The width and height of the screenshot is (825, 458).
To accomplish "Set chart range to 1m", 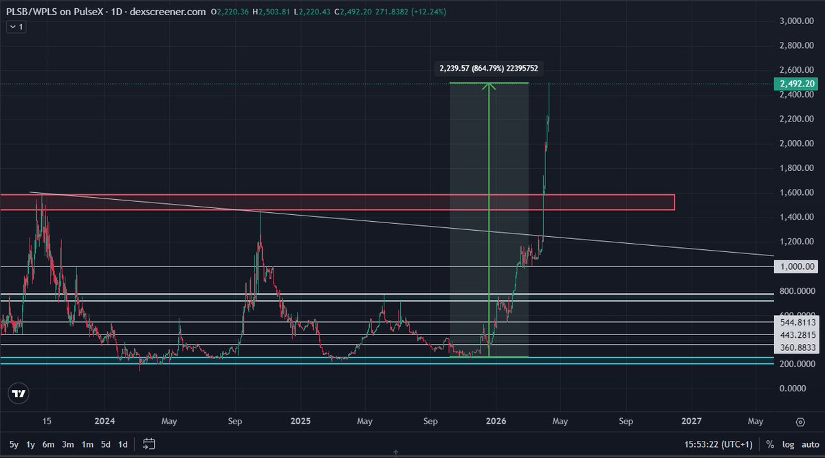I will coord(87,444).
